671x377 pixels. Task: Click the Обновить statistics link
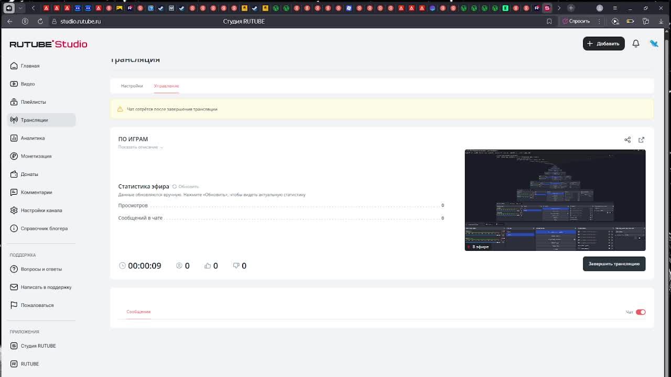(186, 186)
